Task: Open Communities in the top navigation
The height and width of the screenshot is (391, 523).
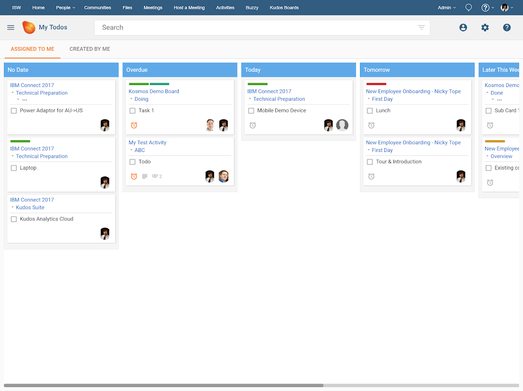Action: click(97, 8)
